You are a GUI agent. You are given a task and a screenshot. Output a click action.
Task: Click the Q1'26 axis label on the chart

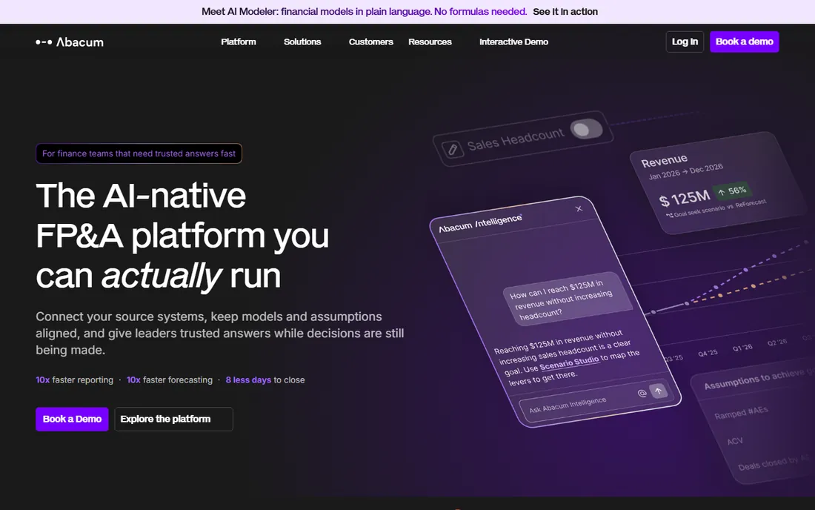(742, 348)
